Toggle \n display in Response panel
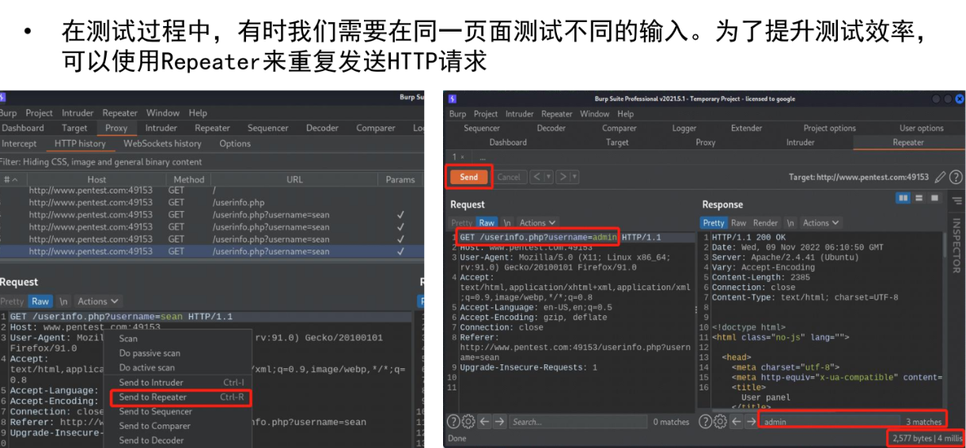Image resolution: width=966 pixels, height=448 pixels. [790, 223]
